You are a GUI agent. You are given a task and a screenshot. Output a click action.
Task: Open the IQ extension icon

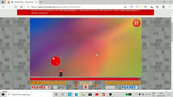click(x=131, y=7)
